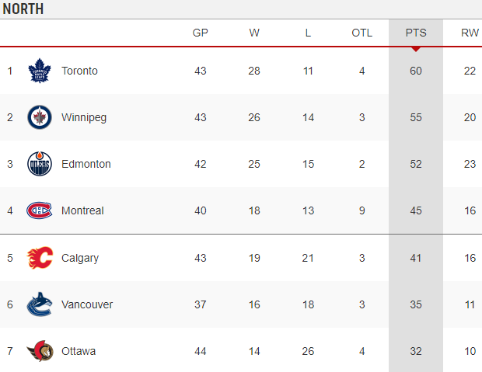Image resolution: width=482 pixels, height=372 pixels.
Task: Sort table by OTL column header
Action: point(361,33)
